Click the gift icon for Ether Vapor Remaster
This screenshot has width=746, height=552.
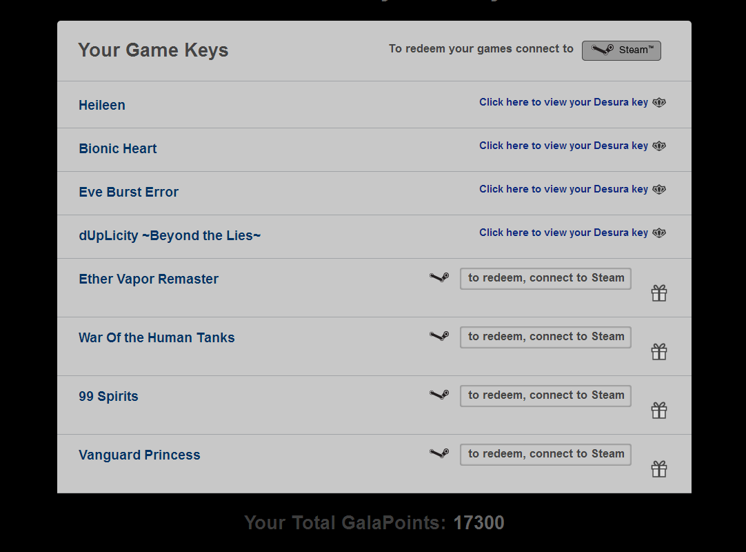pyautogui.click(x=659, y=293)
